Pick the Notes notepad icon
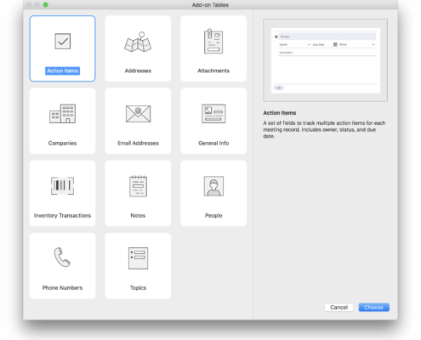421x340 pixels. click(138, 186)
